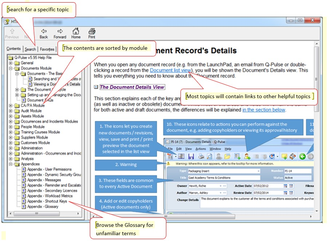Image resolution: width=330 pixels, height=241 pixels.
Task: Click the printer icon in Documents Details toolbar
Action: (202, 156)
